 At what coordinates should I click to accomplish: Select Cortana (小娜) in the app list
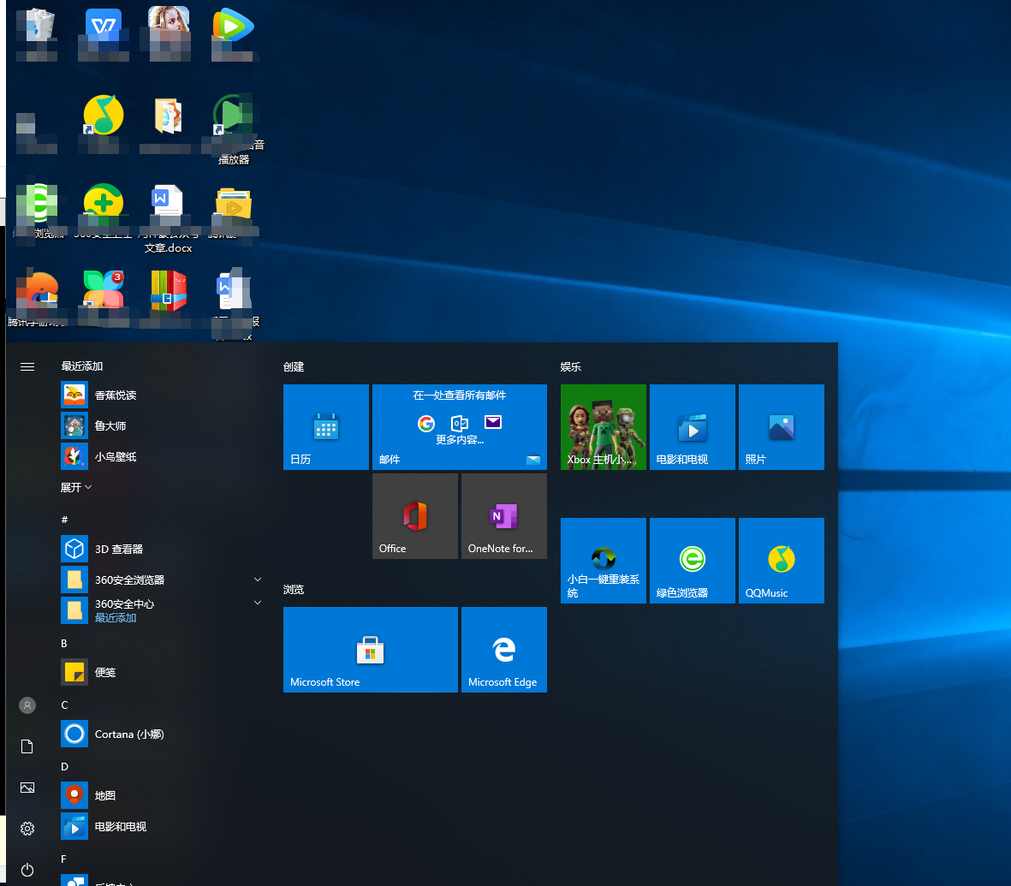click(x=128, y=734)
